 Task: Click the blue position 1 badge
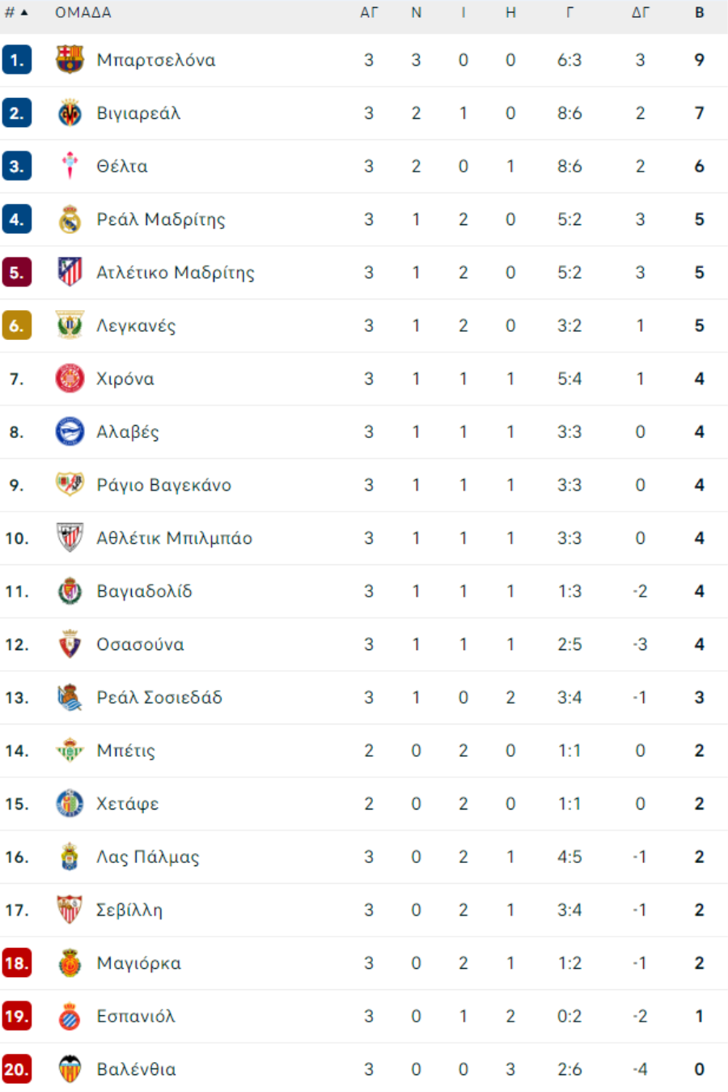[17, 60]
